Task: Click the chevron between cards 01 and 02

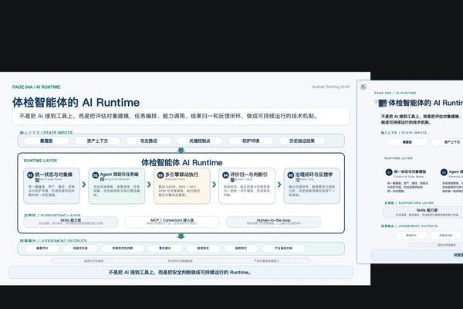Action: 84,185
